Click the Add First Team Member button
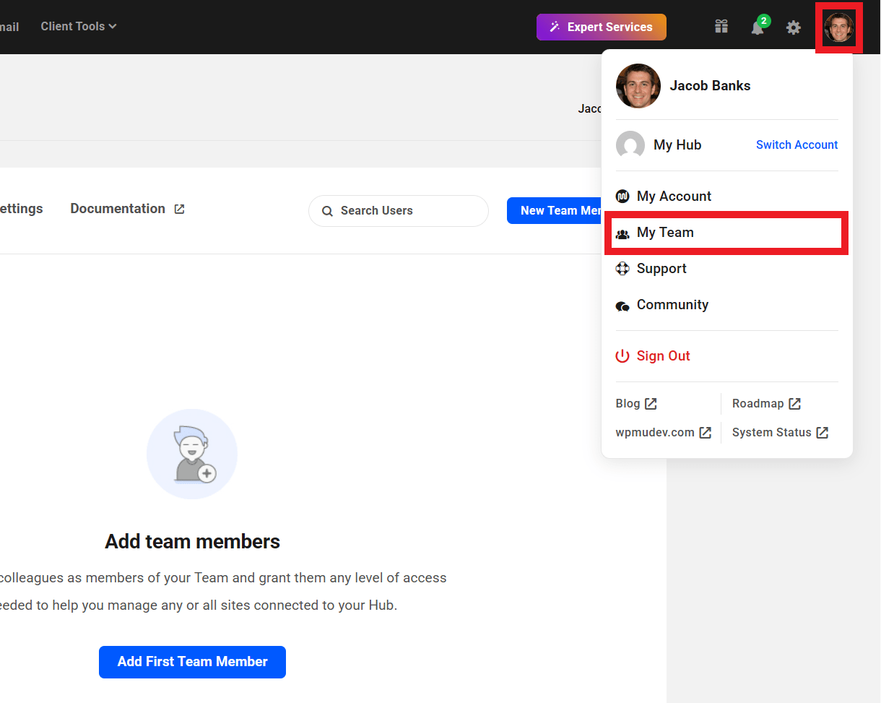 point(191,662)
